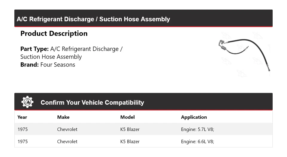Click K5 Blazer in the 6.6L row
The height and width of the screenshot is (157, 287).
tap(130, 141)
